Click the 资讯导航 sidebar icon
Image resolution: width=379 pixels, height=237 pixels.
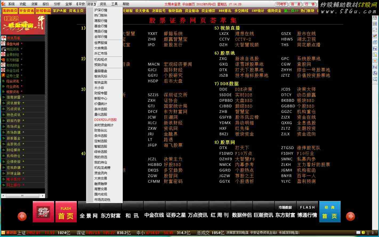point(3,38)
